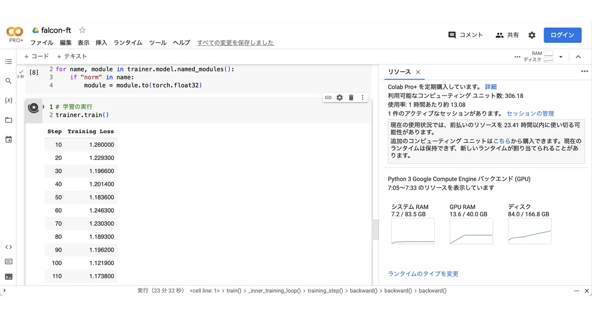Delete the selected cell with trash icon
The height and width of the screenshot is (318, 592).
(351, 97)
